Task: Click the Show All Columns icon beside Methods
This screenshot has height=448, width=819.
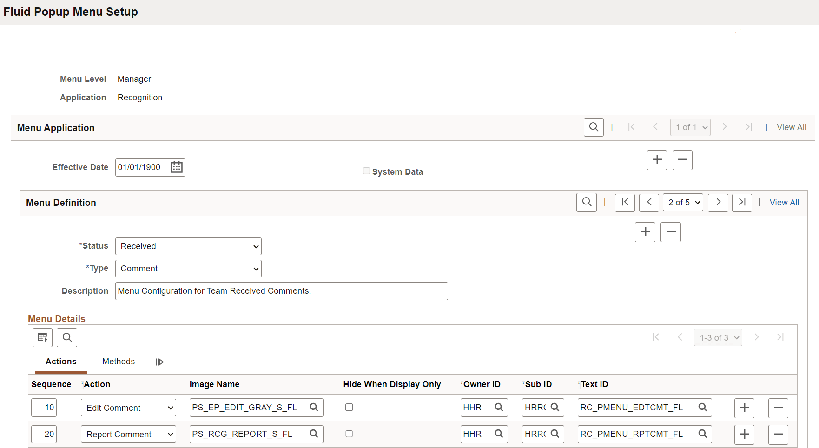Action: point(160,362)
